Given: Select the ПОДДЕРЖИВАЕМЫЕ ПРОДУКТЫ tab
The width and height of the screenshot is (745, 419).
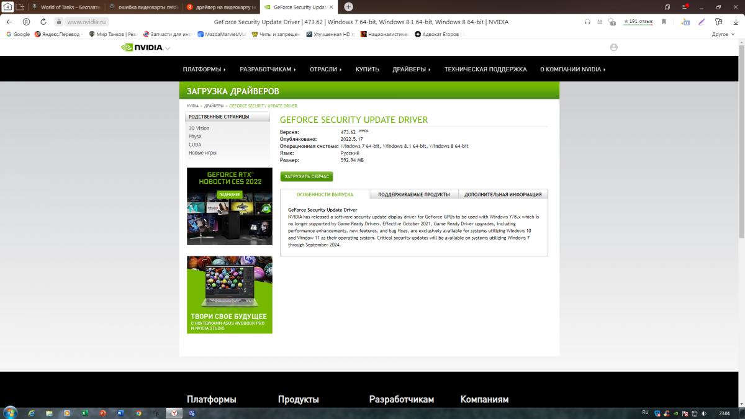Looking at the screenshot, I should click(x=414, y=194).
